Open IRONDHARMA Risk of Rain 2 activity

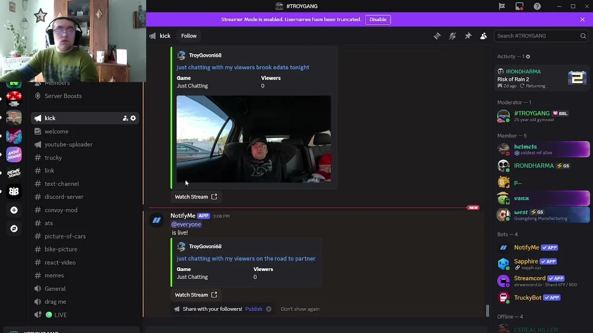542,78
